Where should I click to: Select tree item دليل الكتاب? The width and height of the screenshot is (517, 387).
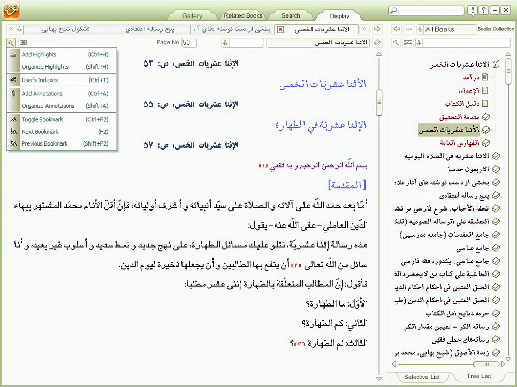462,104
